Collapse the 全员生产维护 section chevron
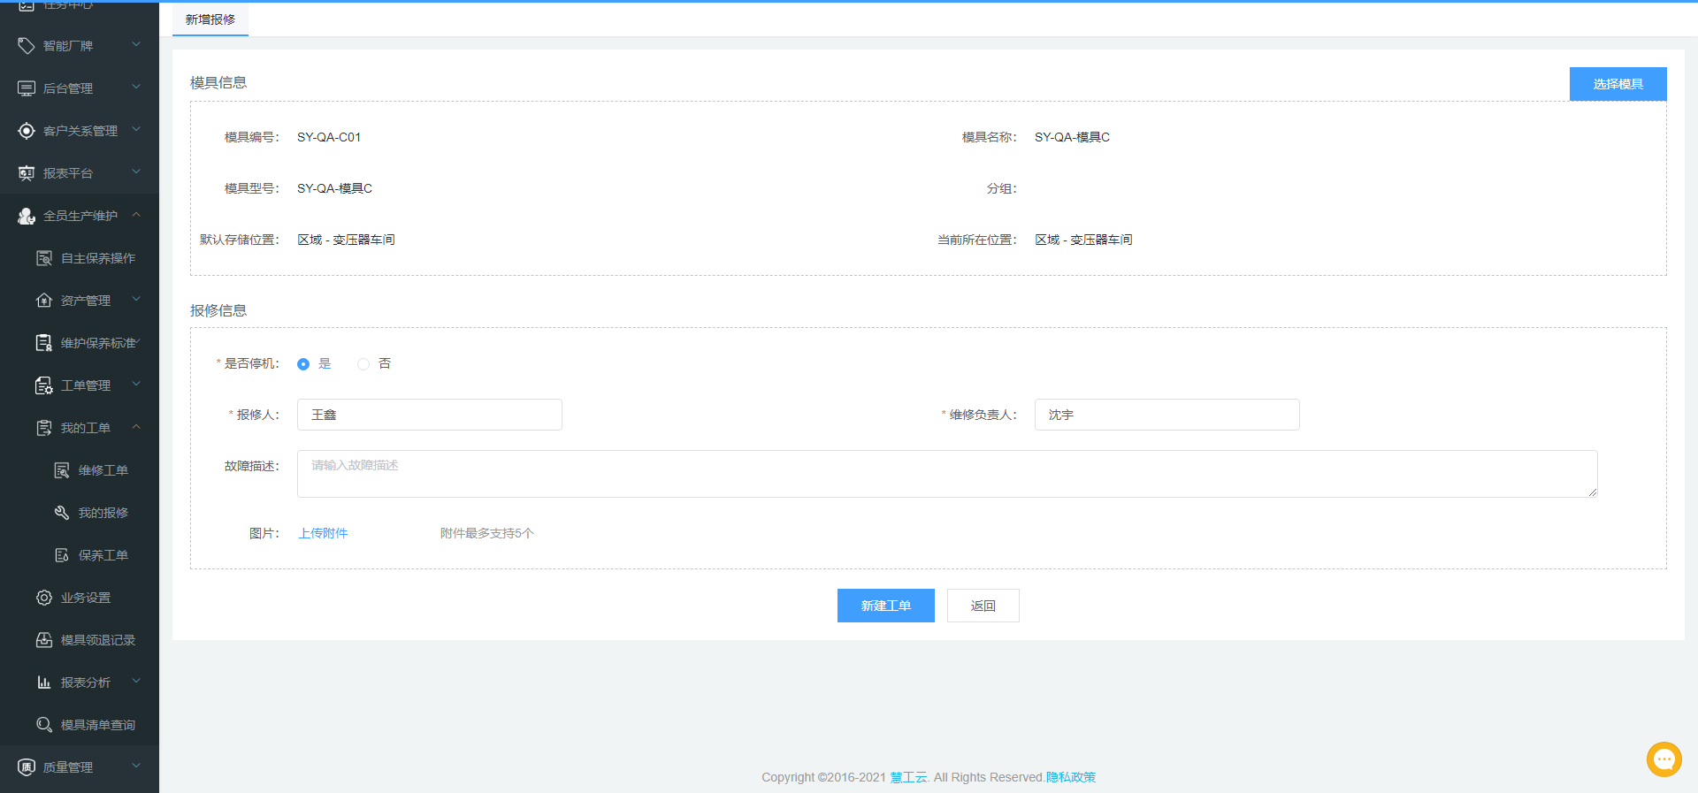This screenshot has height=793, width=1698. (136, 215)
